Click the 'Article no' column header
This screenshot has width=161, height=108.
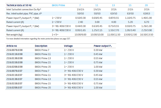pos(12,46)
